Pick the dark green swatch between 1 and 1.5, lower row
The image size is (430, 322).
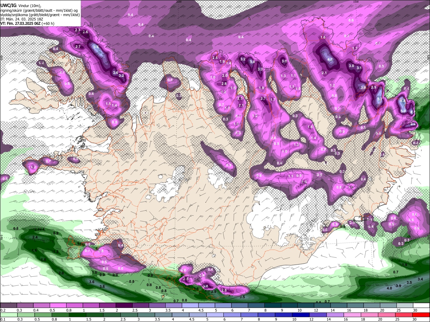click(x=77, y=315)
